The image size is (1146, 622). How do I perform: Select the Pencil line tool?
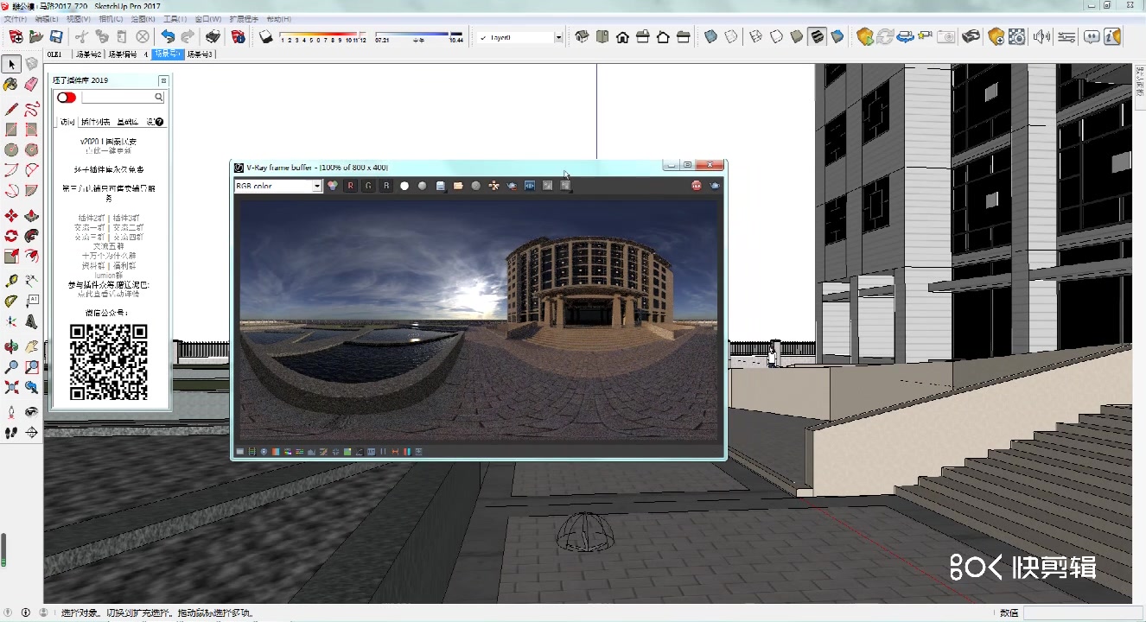coord(11,109)
